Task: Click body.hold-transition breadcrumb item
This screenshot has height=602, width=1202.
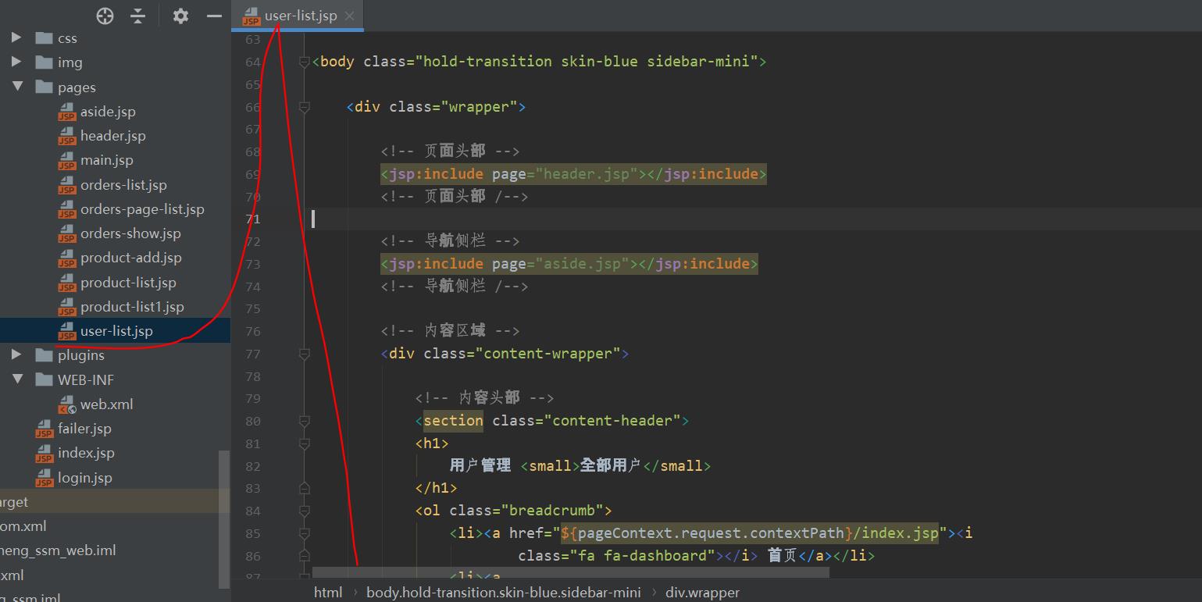Action: [x=504, y=592]
